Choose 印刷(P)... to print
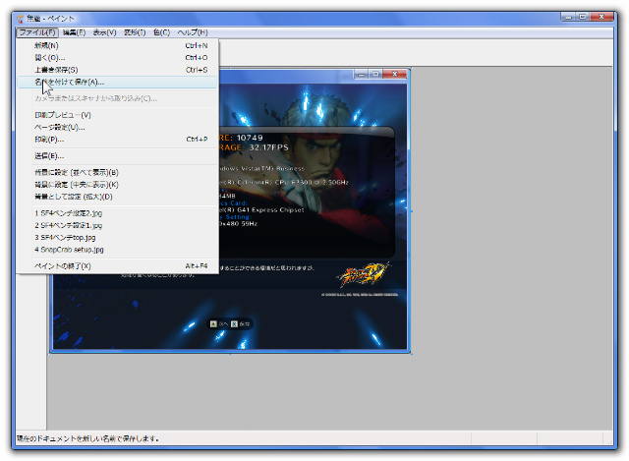 pyautogui.click(x=117, y=140)
